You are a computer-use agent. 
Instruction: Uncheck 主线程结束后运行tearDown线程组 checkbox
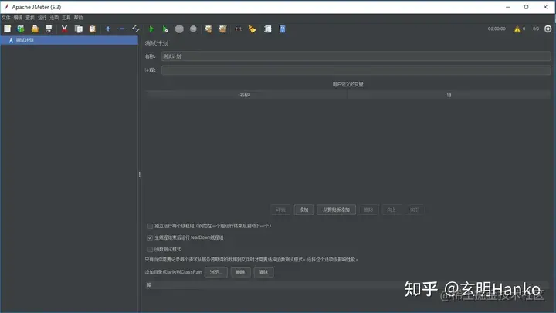point(150,237)
